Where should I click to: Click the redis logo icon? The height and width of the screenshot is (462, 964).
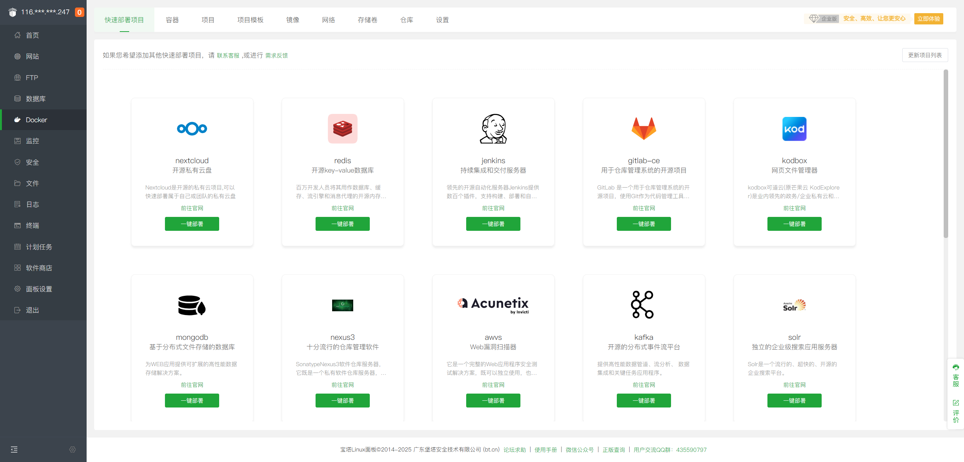(x=342, y=129)
